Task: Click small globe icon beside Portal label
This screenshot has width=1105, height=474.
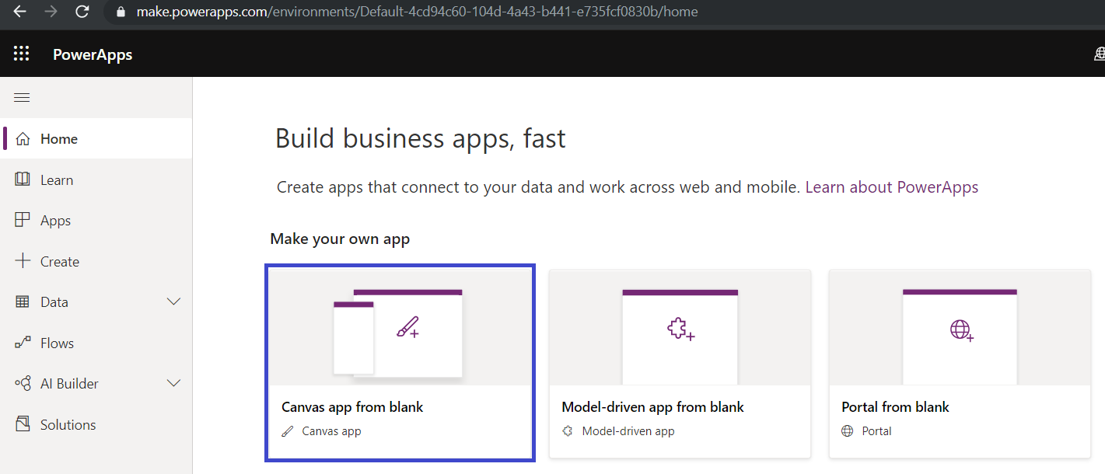Action: [x=848, y=431]
